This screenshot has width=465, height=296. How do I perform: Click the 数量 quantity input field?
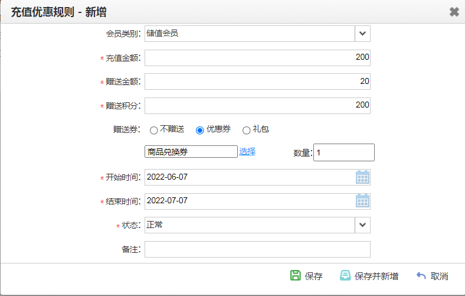point(344,152)
